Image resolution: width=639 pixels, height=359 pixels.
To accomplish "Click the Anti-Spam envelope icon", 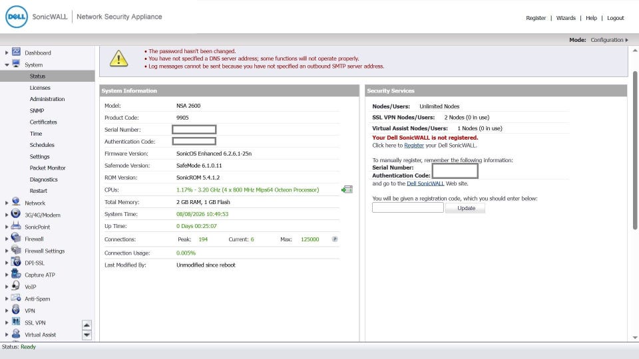I will tap(16, 298).
